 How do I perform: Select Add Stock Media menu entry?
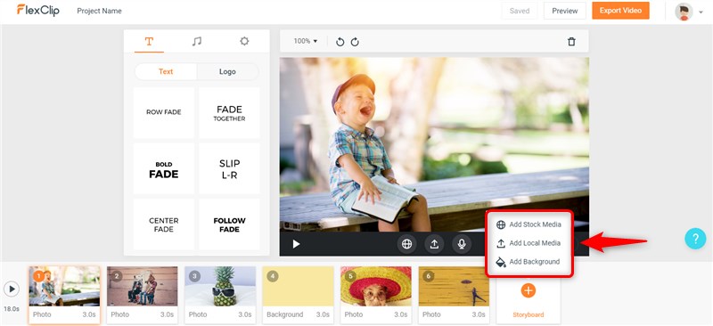(x=529, y=224)
